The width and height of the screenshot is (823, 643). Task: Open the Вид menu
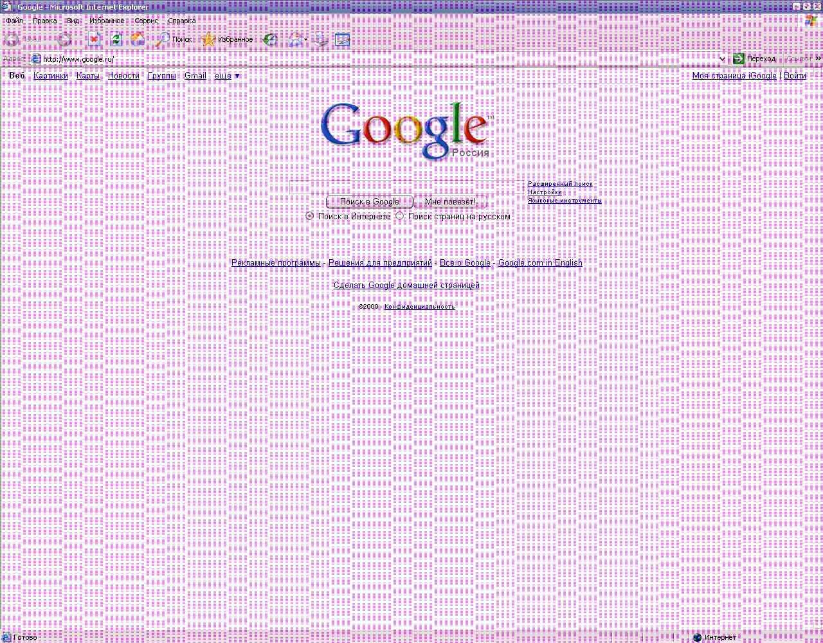73,21
